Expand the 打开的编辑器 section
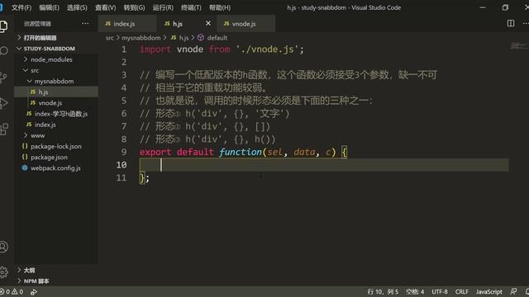Image resolution: width=529 pixels, height=297 pixels. point(19,38)
